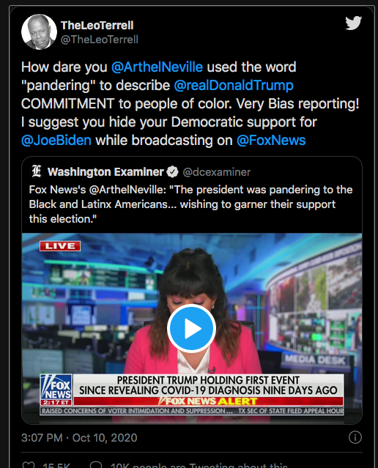Click the quoted tweet text about pandering

coord(190,204)
